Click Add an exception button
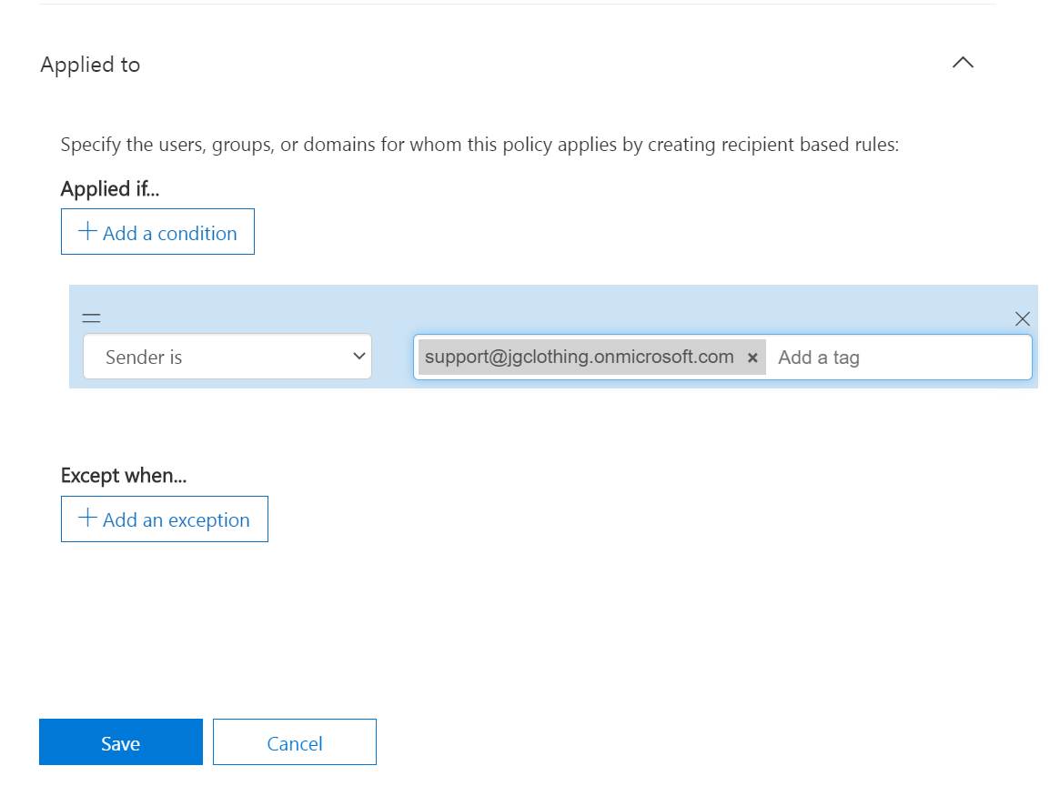 [x=165, y=519]
